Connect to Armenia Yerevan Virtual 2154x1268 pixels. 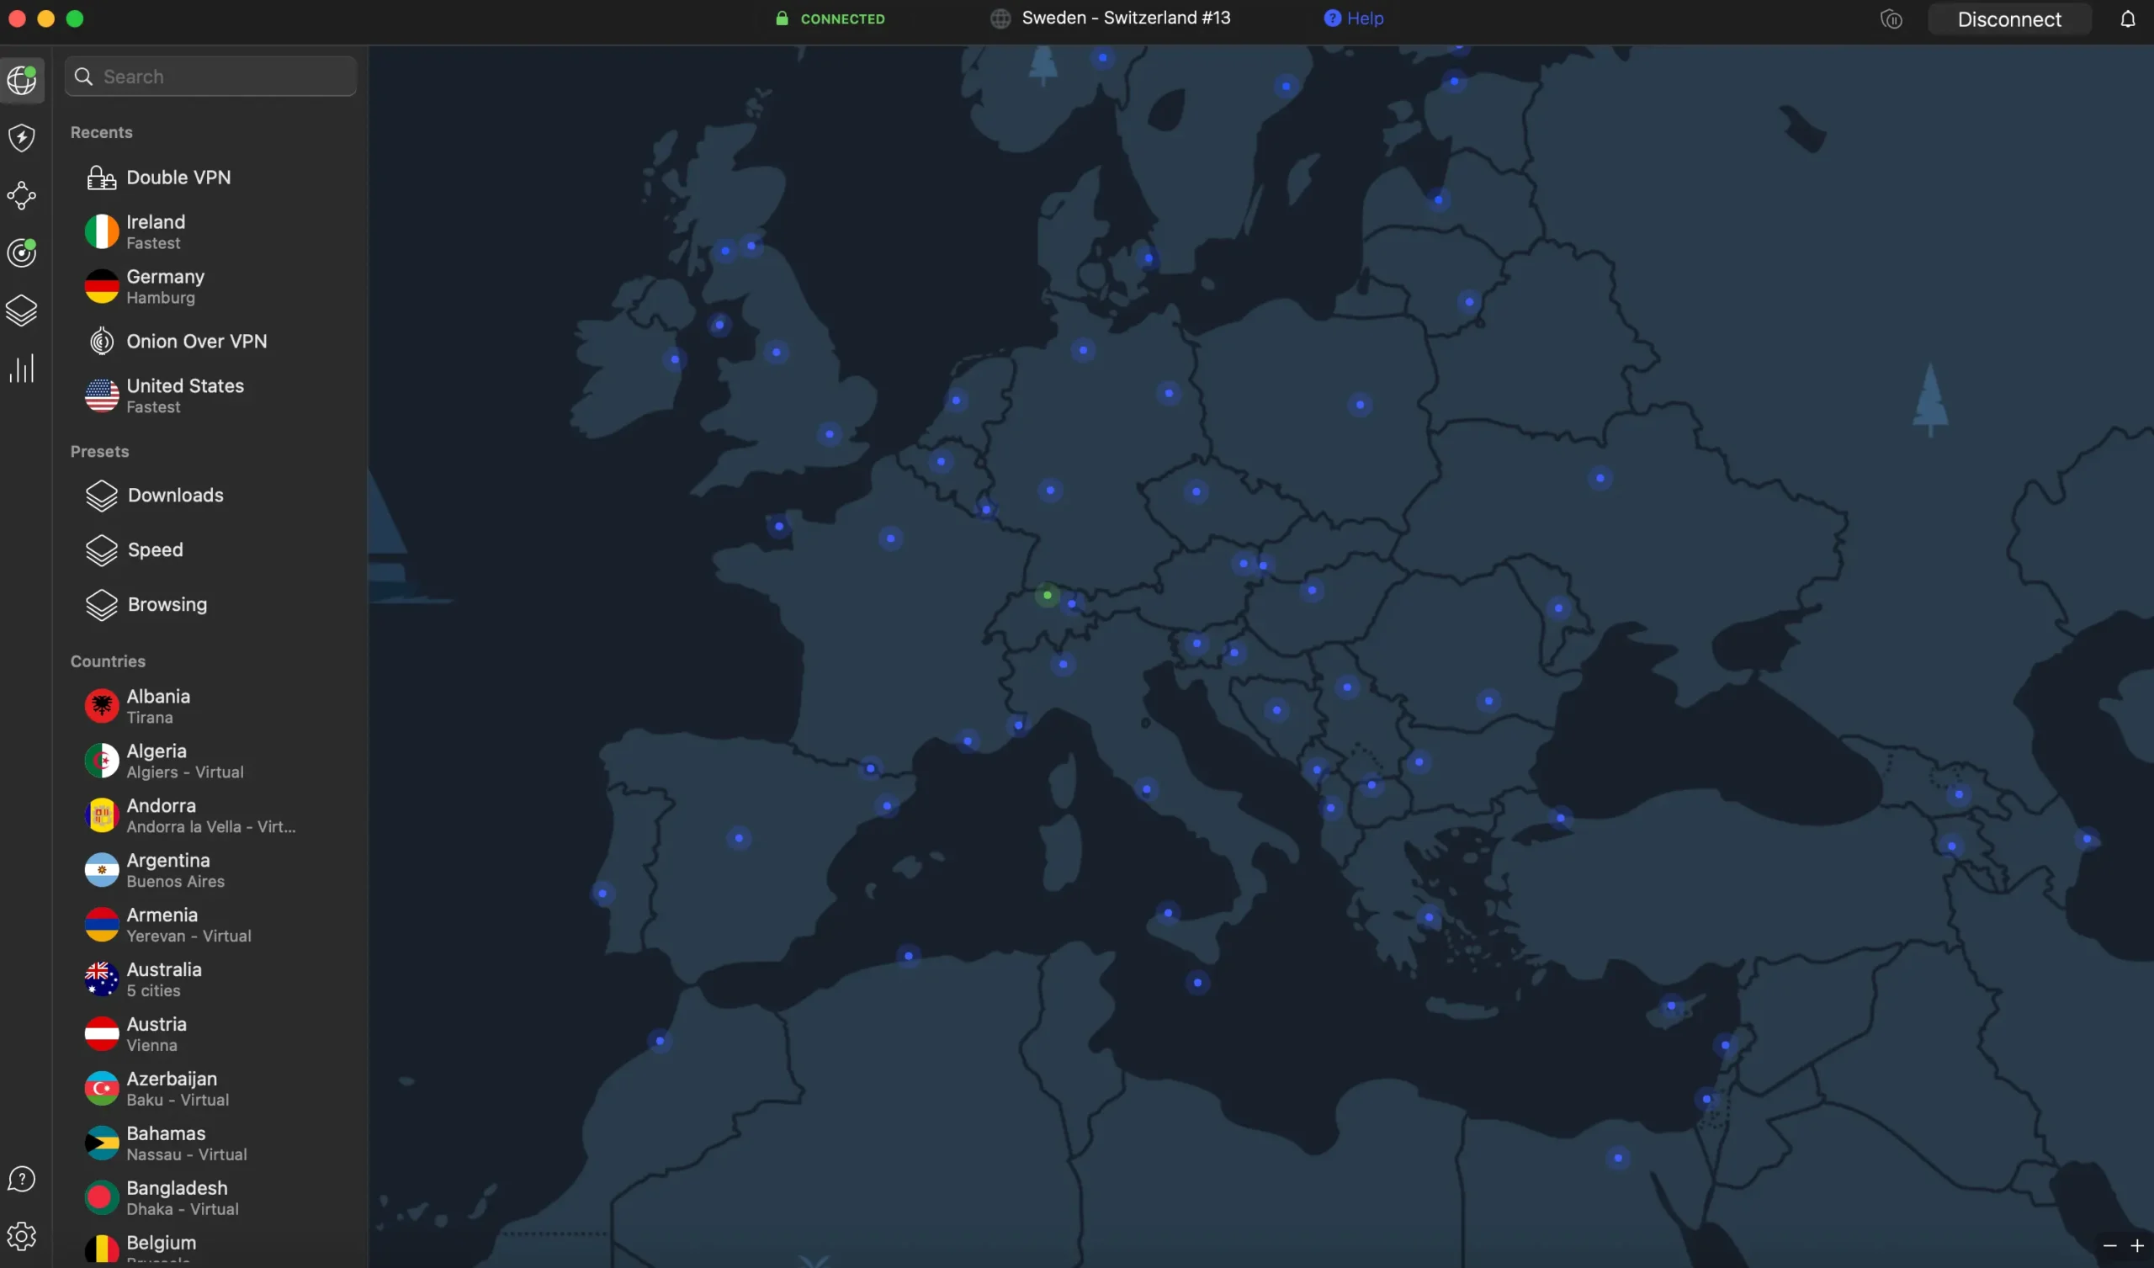point(211,926)
